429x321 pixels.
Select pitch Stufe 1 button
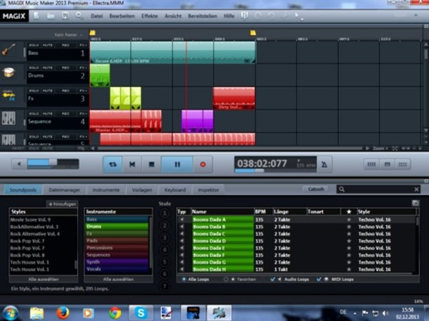pos(164,214)
